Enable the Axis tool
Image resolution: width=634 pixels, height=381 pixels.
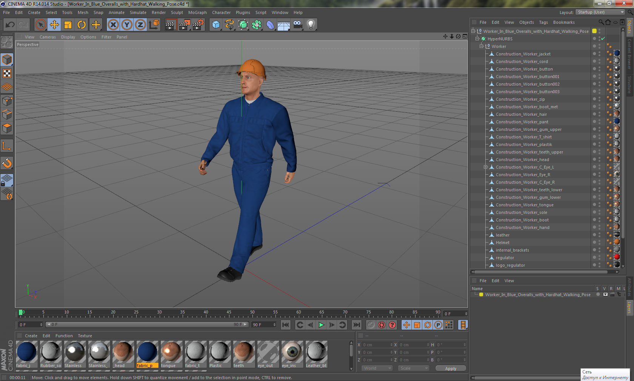click(7, 146)
